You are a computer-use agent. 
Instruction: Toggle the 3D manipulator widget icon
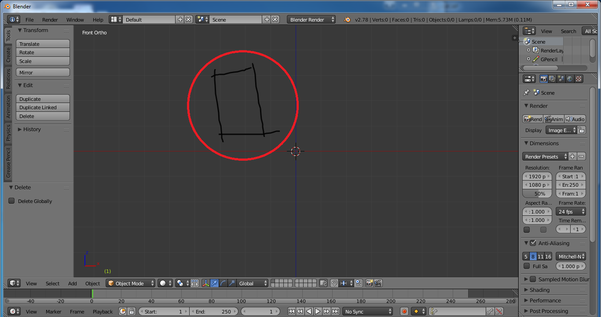205,283
